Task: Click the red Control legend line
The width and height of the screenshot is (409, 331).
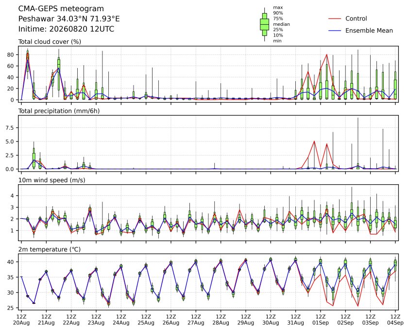Action: pyautogui.click(x=335, y=19)
